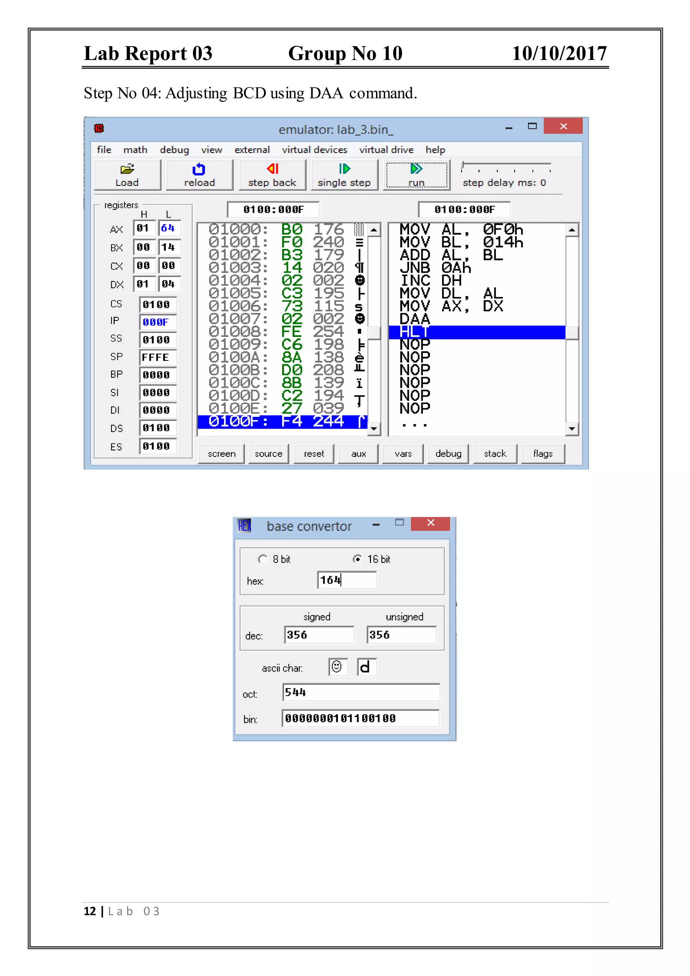This screenshot has width=690, height=976.
Task: Click the left address box above memory list
Action: coord(273,209)
